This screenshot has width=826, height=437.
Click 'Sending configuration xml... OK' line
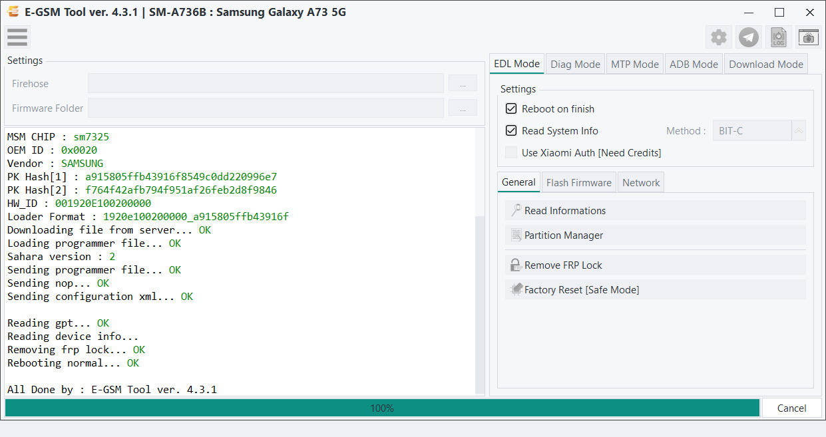[x=100, y=297]
